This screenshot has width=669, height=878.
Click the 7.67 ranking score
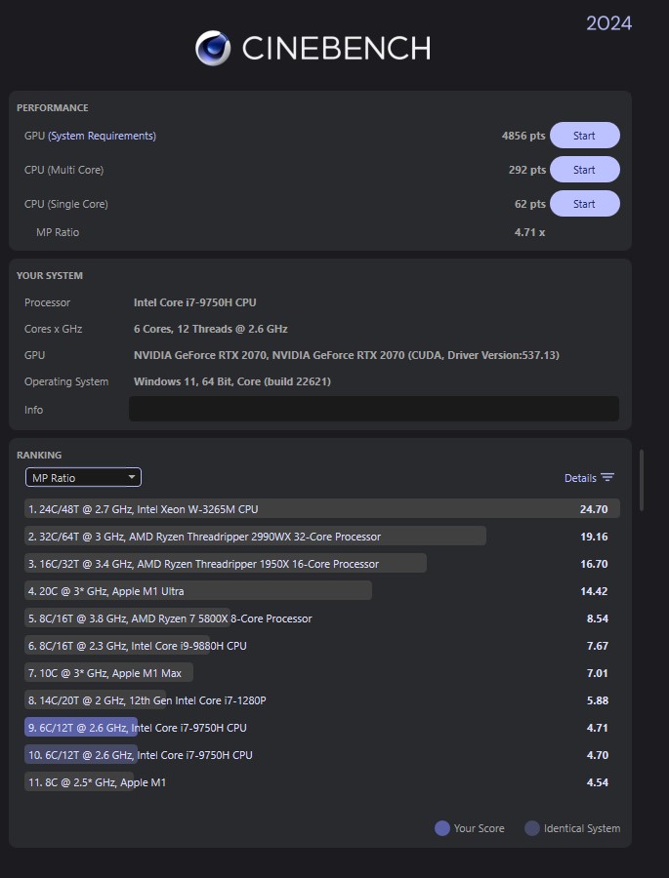(x=598, y=646)
